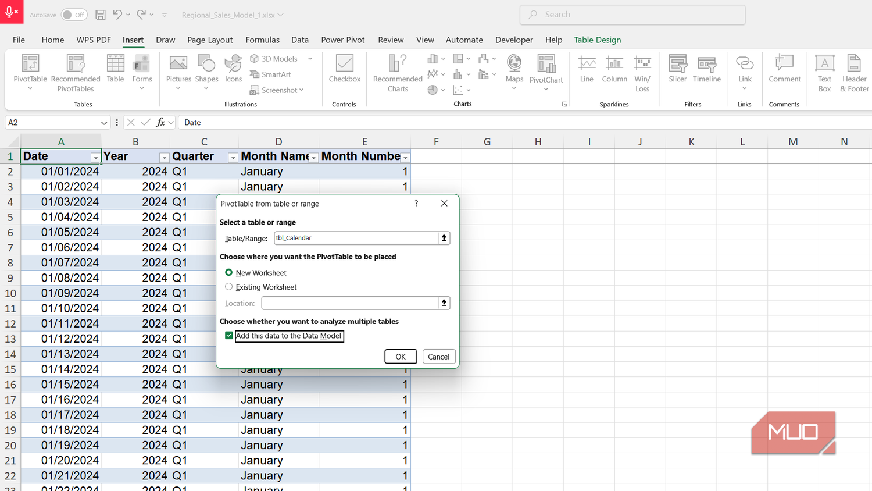Select row 10 header
Viewport: 872px width, 491px height.
(10, 293)
